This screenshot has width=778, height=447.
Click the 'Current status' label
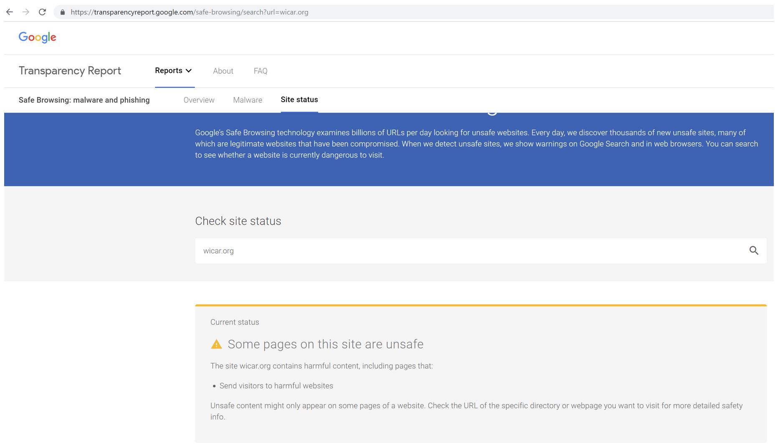pos(235,322)
